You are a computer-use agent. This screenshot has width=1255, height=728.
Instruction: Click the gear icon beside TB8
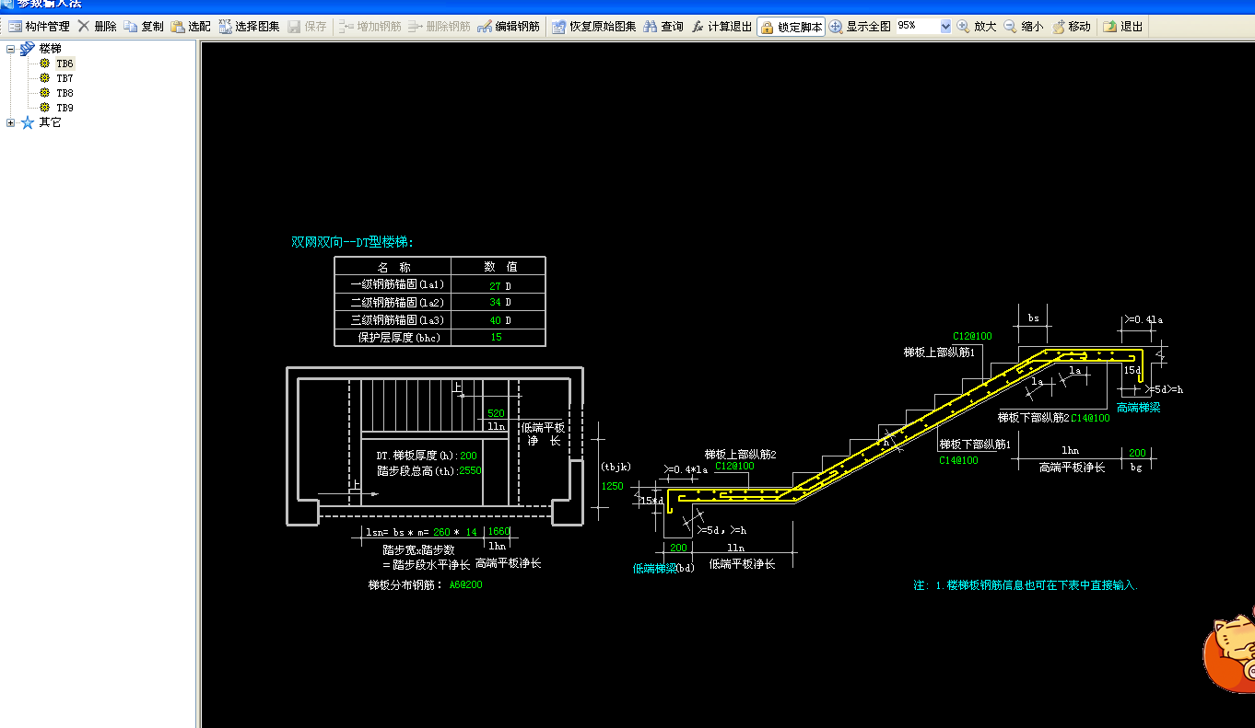tap(44, 93)
